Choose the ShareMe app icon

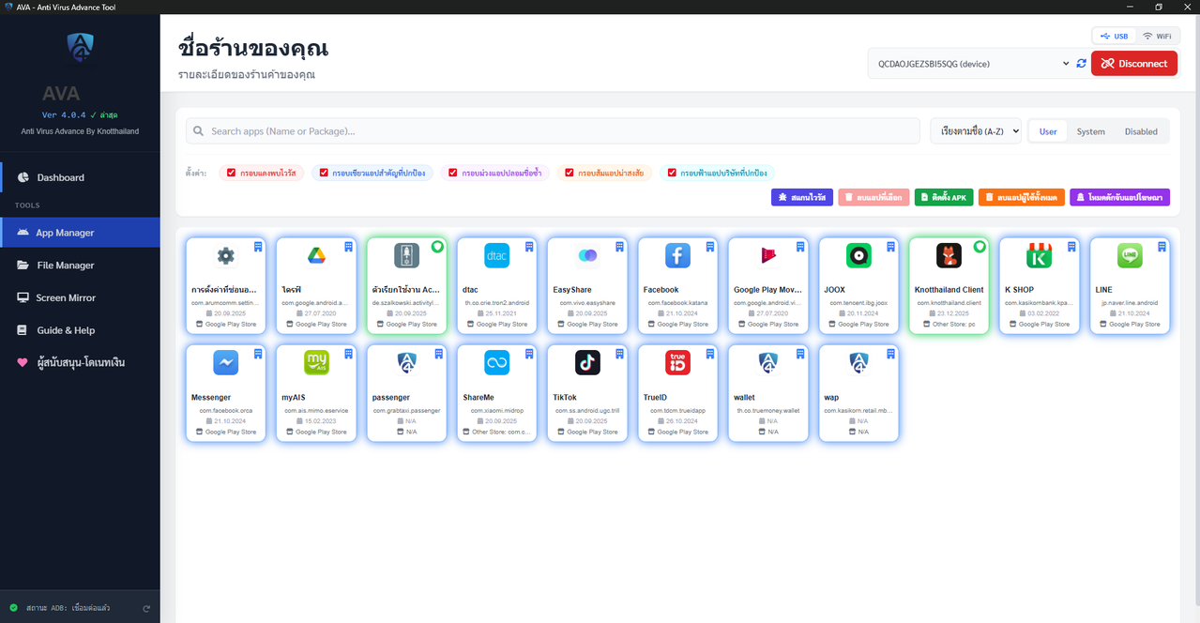click(x=496, y=362)
